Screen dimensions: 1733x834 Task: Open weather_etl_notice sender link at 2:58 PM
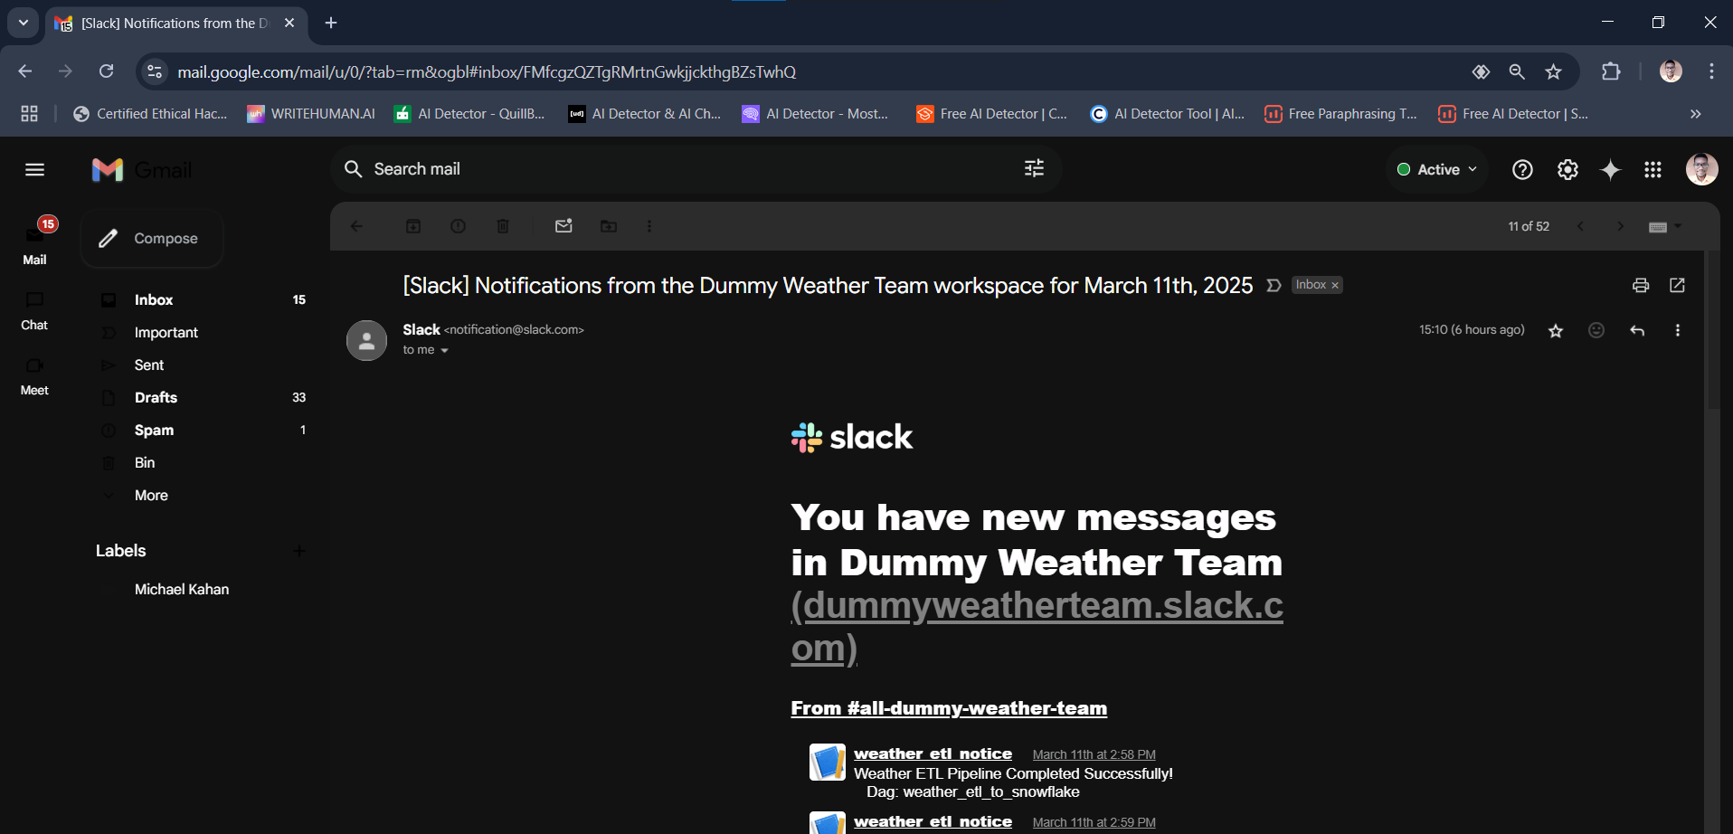coord(933,753)
